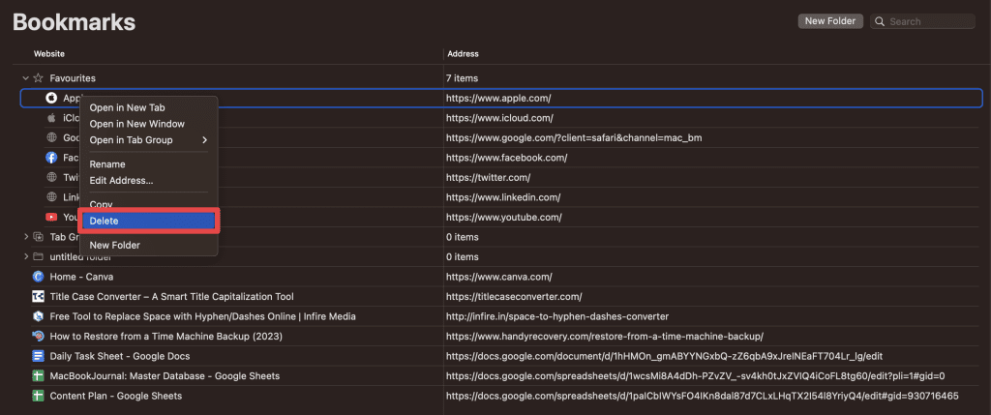
Task: Click the https://www.apple.com/ address
Action: click(498, 98)
